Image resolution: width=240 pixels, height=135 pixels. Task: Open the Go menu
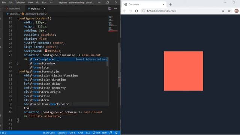point(37,3)
